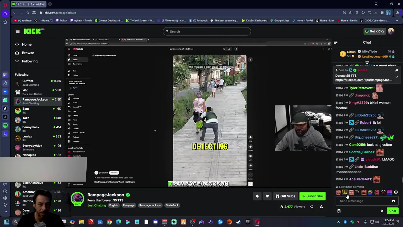Screen dimensions: 403x227
Task: Open Home - Netflix bookmark
Action: 347,20
